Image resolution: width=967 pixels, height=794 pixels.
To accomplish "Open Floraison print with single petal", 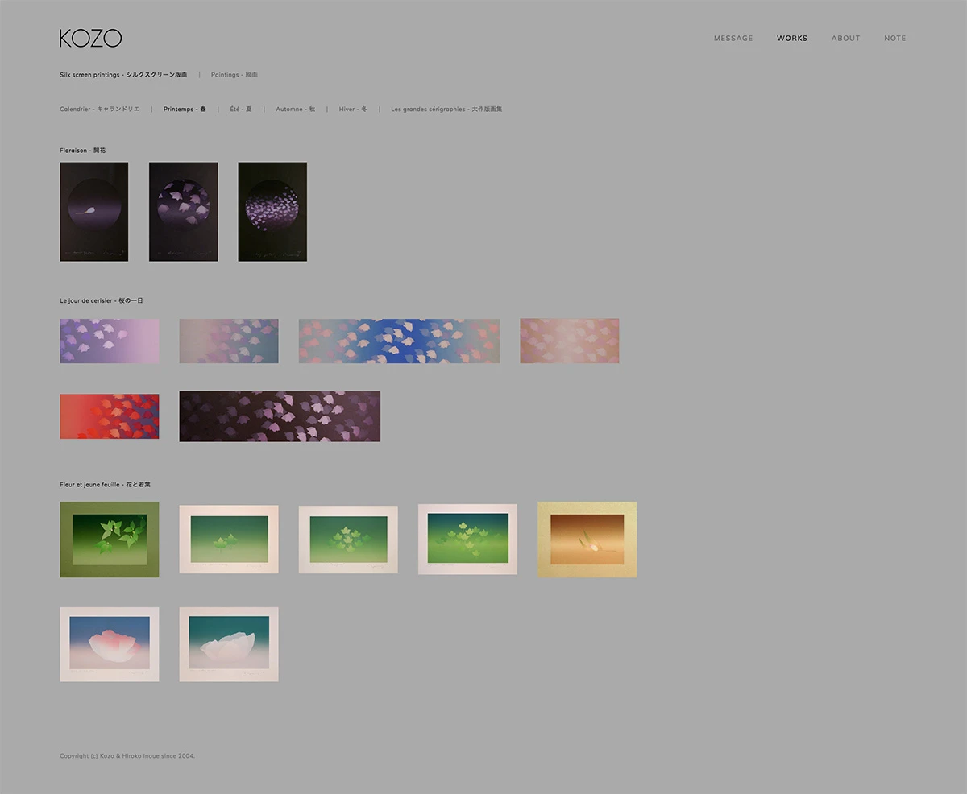I will [x=93, y=212].
